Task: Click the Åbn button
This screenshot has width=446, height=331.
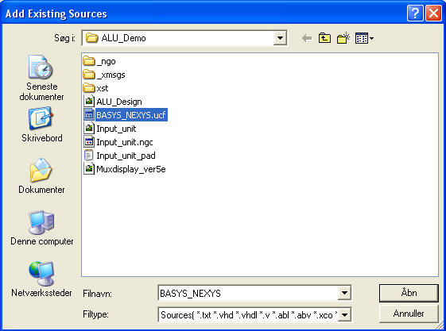Action: coord(409,293)
